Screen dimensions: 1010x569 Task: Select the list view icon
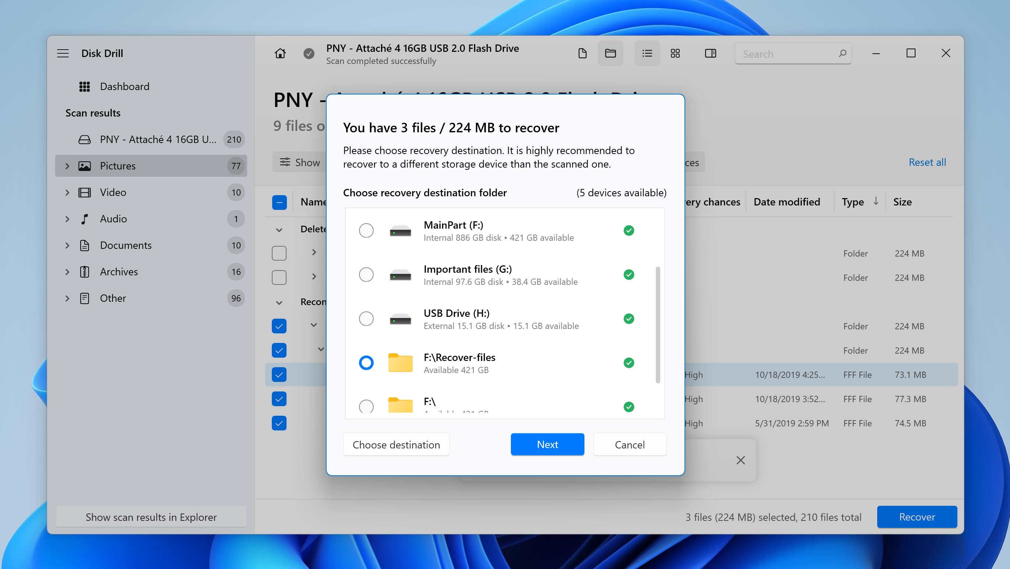pyautogui.click(x=647, y=53)
